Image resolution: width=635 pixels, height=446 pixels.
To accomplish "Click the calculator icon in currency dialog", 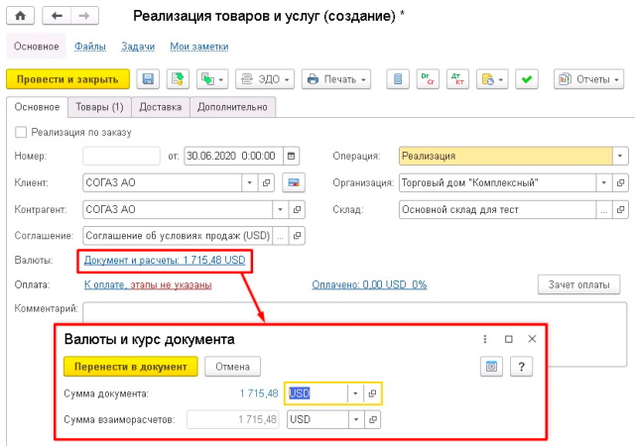I will coord(490,366).
